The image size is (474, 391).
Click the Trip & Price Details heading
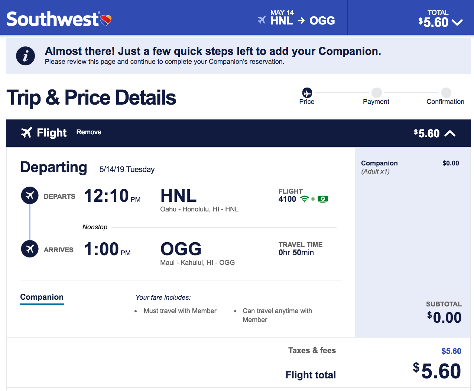91,98
